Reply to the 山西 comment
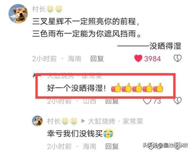The height and width of the screenshot is (152, 192). point(112,101)
